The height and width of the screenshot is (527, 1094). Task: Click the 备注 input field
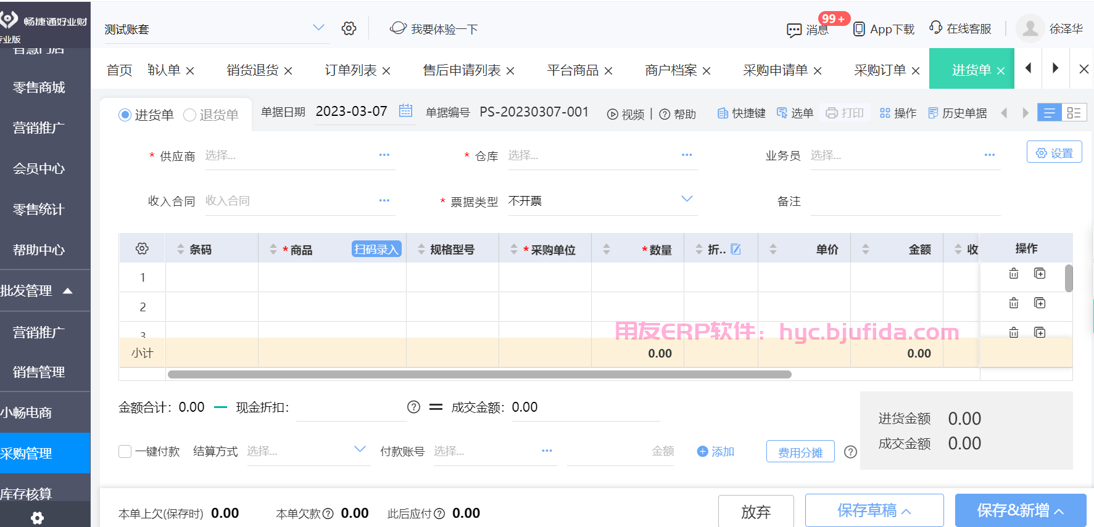(905, 201)
